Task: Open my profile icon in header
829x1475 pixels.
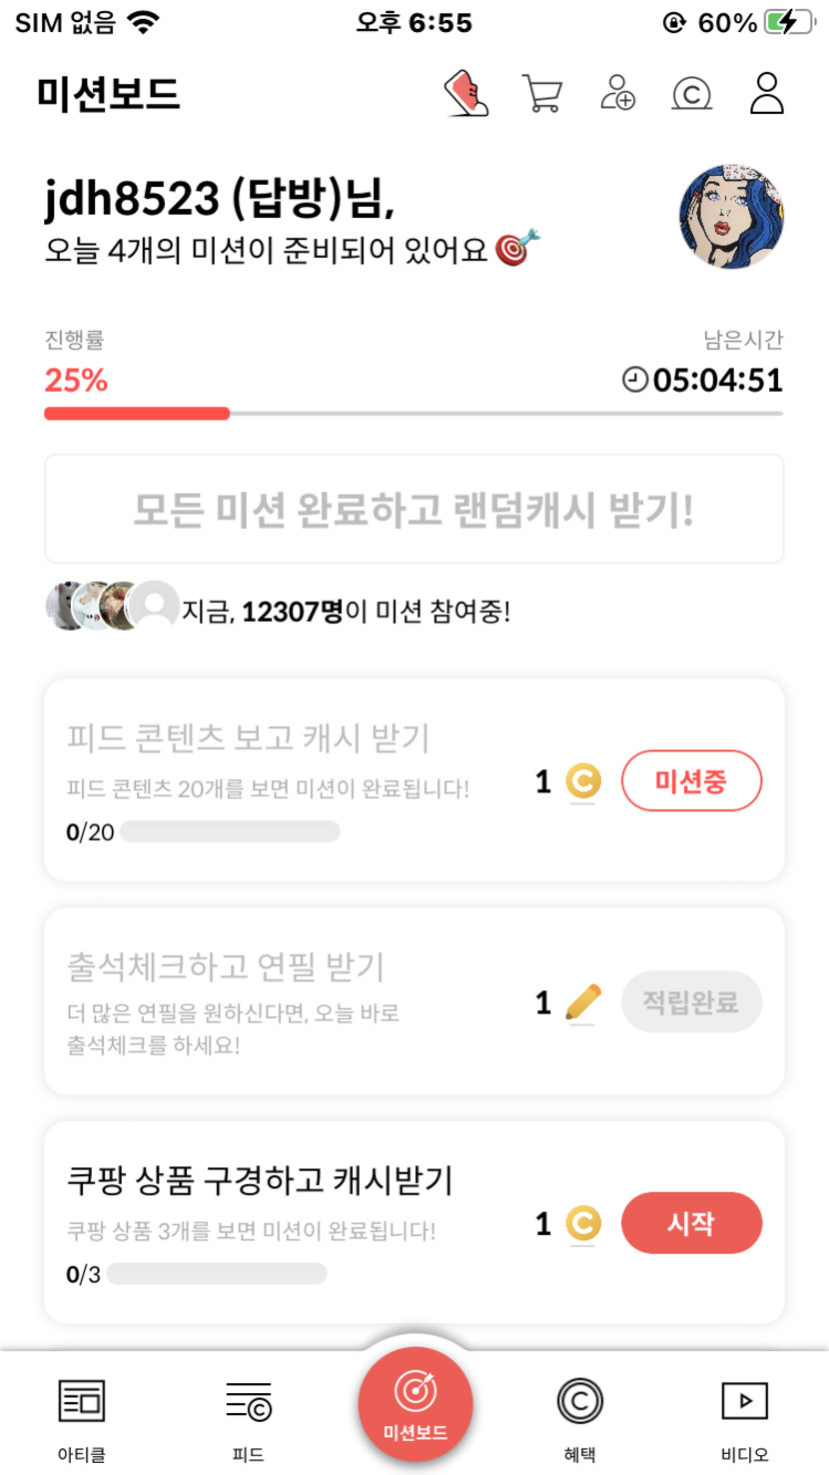Action: [x=766, y=94]
